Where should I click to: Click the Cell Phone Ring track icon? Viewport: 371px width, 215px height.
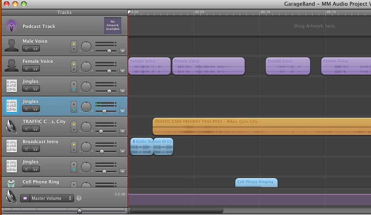(12, 183)
